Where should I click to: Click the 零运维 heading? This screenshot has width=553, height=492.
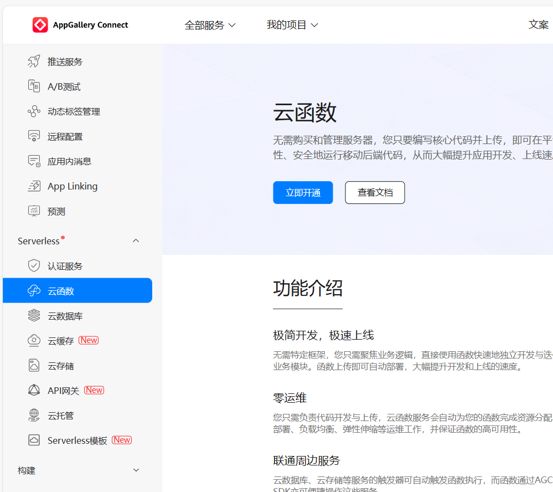click(290, 398)
